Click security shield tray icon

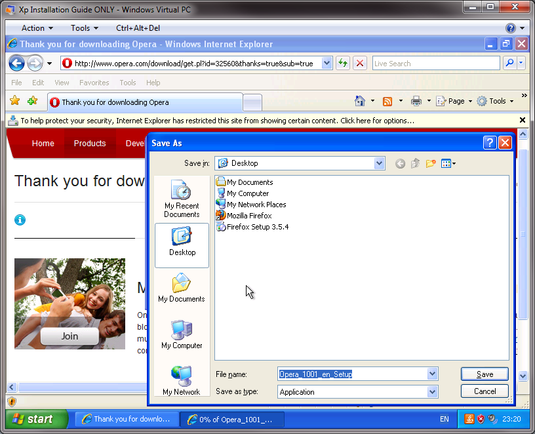[x=481, y=419]
